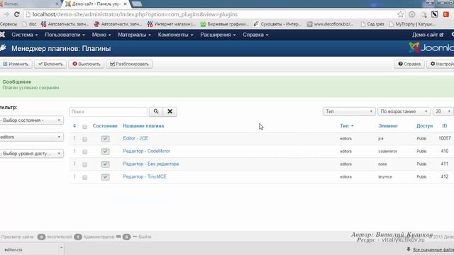Viewport: 454px width, 255px height.
Task: Toggle enabled state of Editor - JCE plugin
Action: (105, 139)
